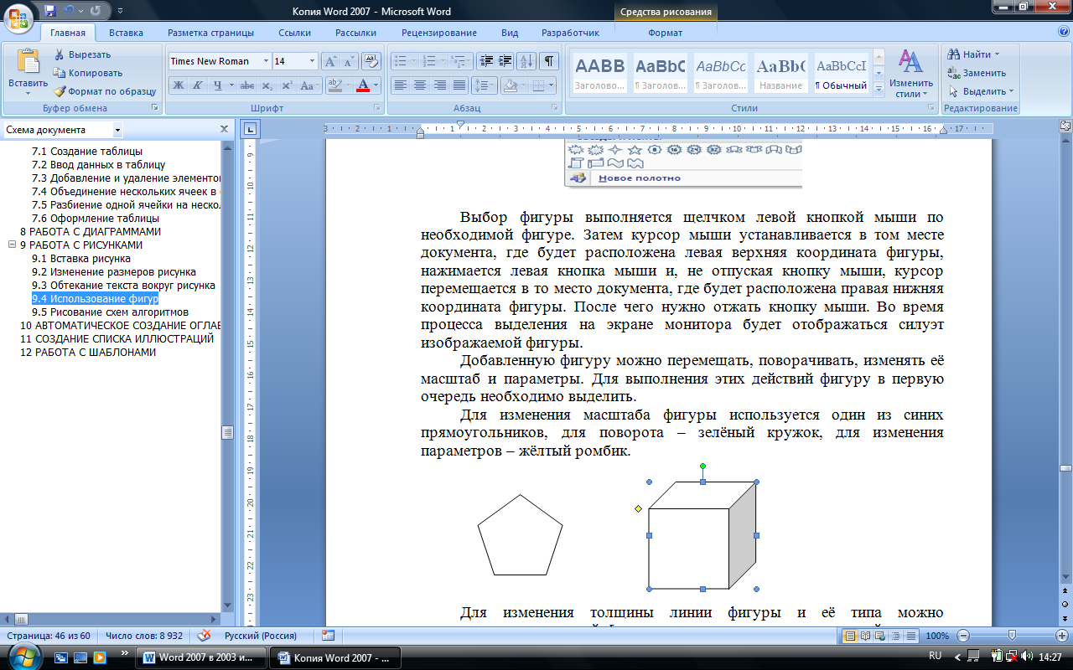Viewport: 1073px width, 670px height.
Task: Click the numbered list icon
Action: [x=429, y=61]
